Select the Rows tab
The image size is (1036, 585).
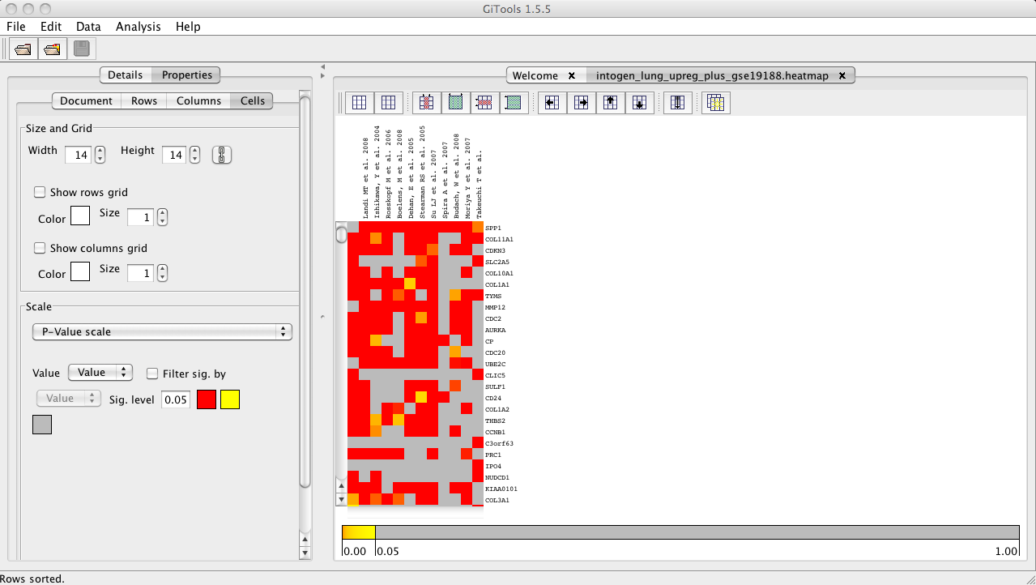[144, 101]
